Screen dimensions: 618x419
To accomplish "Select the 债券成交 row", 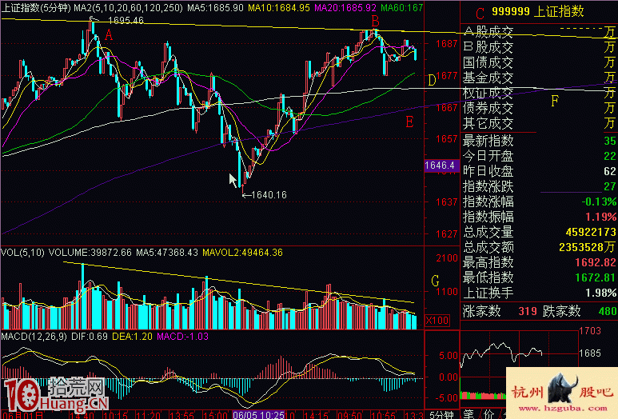I will coord(538,108).
